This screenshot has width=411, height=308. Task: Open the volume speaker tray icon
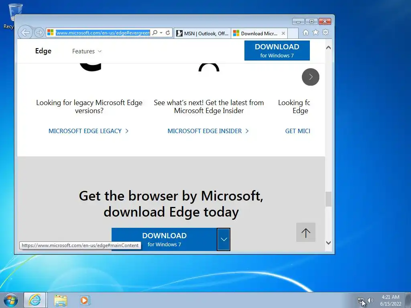point(370,300)
